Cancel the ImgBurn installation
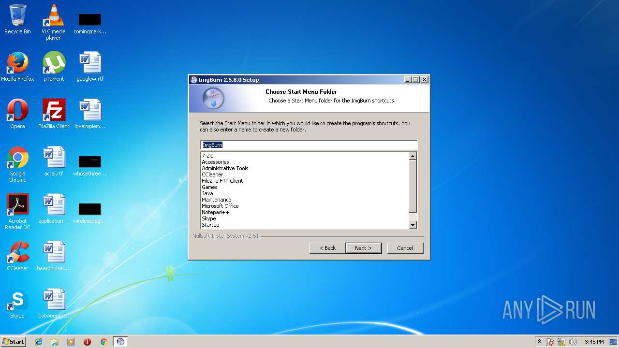 [405, 248]
